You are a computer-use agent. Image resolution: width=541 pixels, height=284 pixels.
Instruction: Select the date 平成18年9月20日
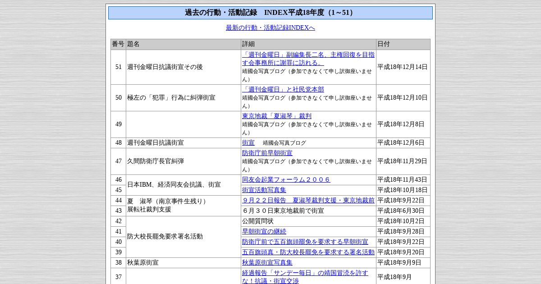401,252
